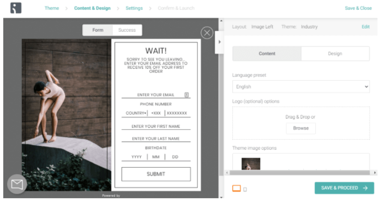
Task: Click the horizontal scrollbar in the panel
Action: (x=301, y=173)
